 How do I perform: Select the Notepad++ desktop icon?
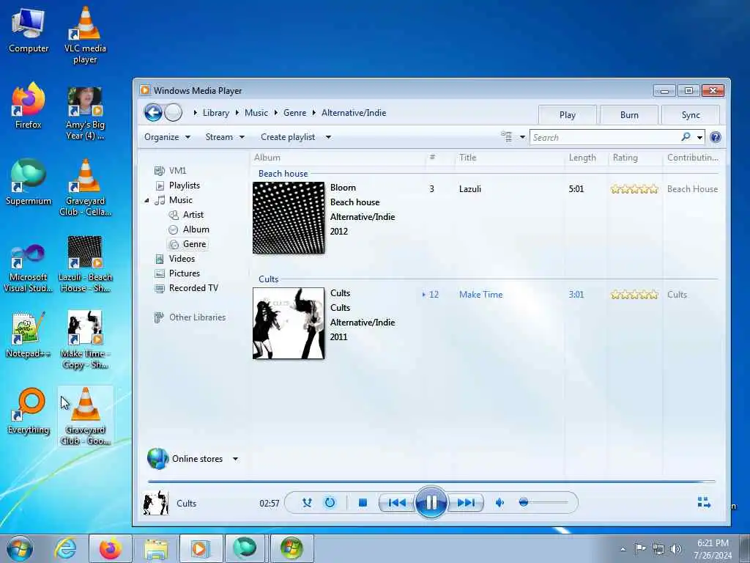pyautogui.click(x=28, y=334)
